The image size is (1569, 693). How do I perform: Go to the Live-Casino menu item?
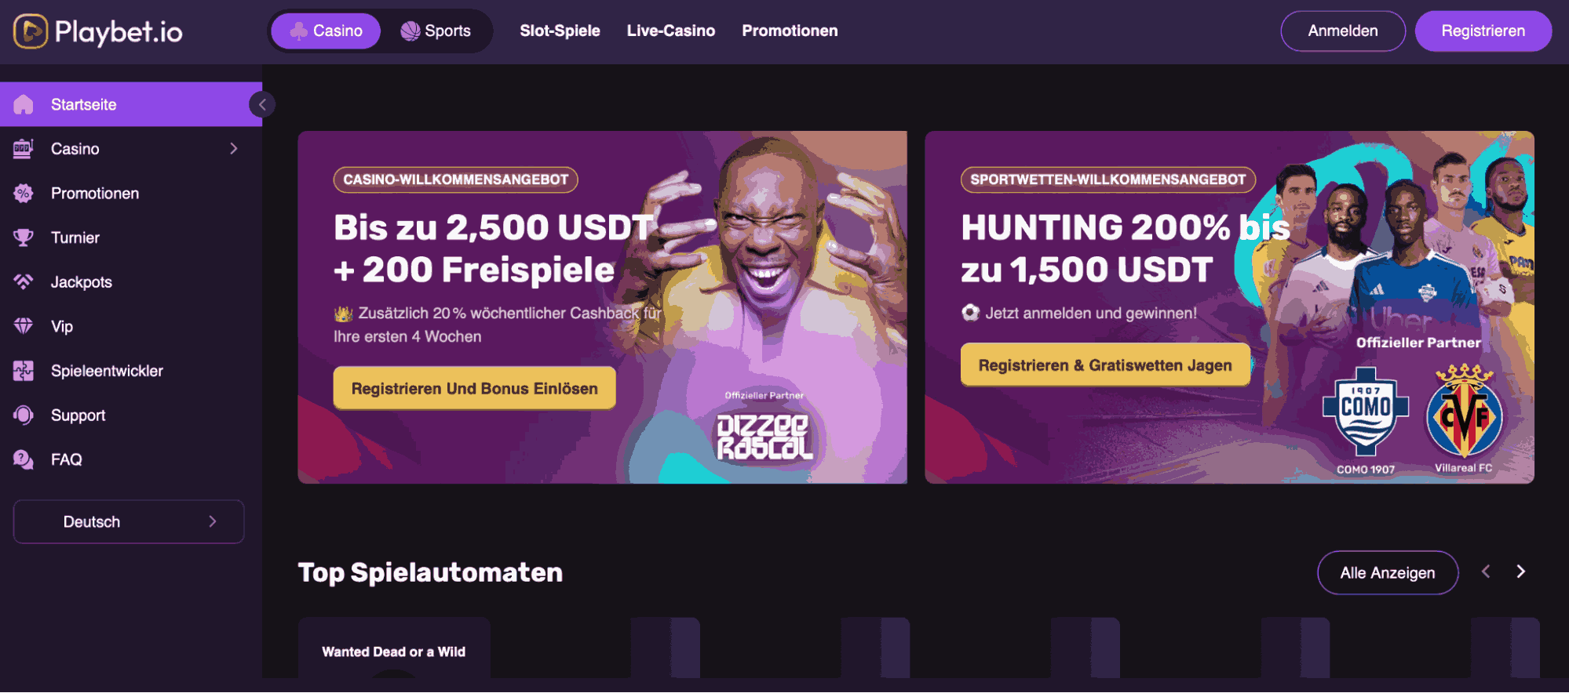tap(671, 31)
